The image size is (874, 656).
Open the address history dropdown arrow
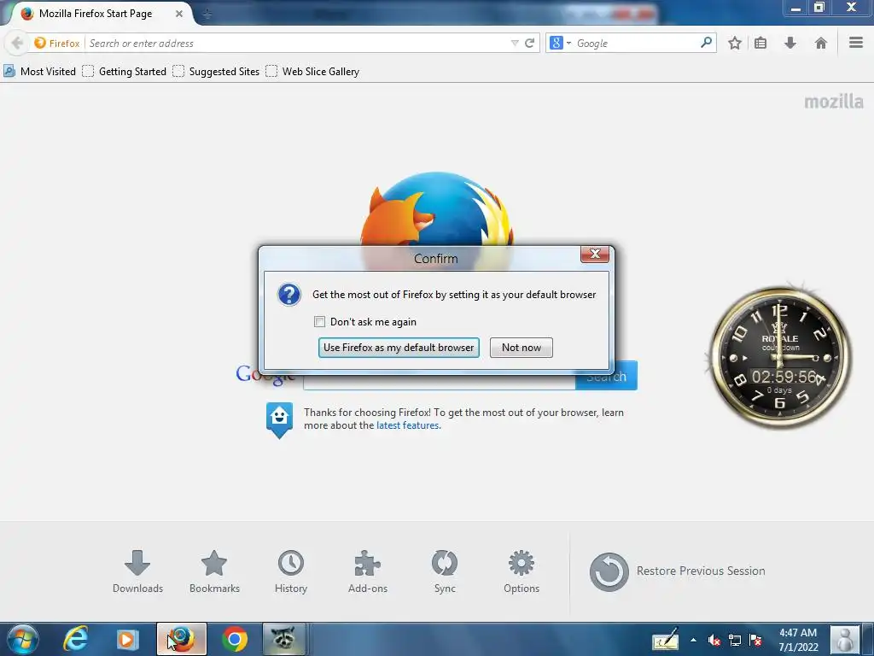coord(515,43)
